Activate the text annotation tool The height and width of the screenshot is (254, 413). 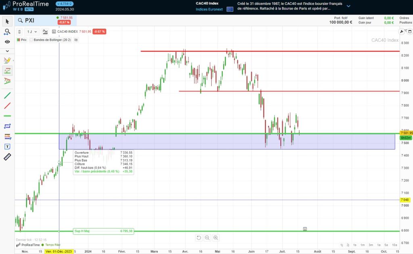[x=7, y=146]
